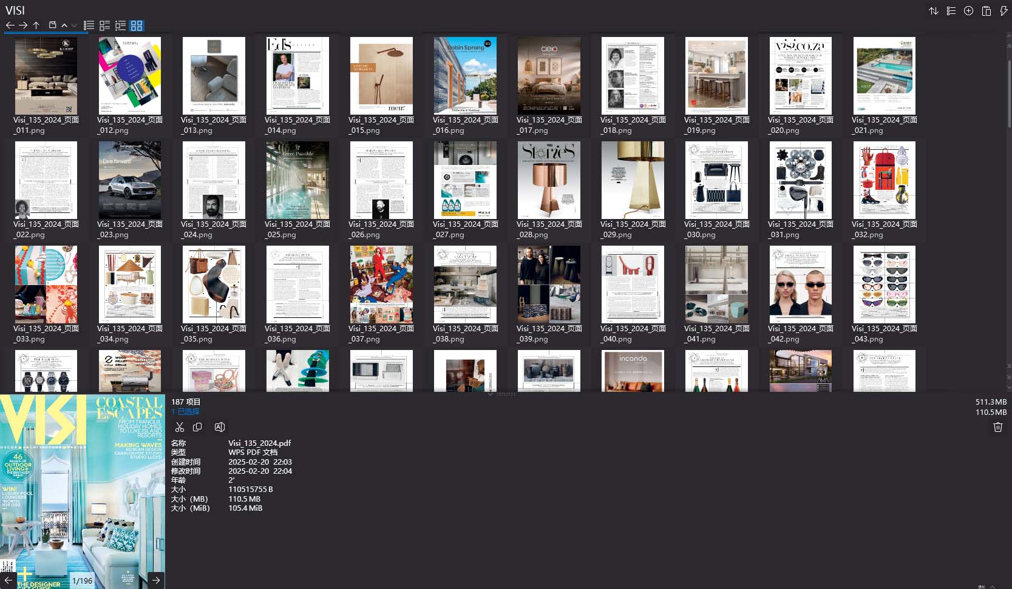1012x589 pixels.
Task: Select thumbnail Visi_135_2024_页面_032.png
Action: tap(885, 180)
